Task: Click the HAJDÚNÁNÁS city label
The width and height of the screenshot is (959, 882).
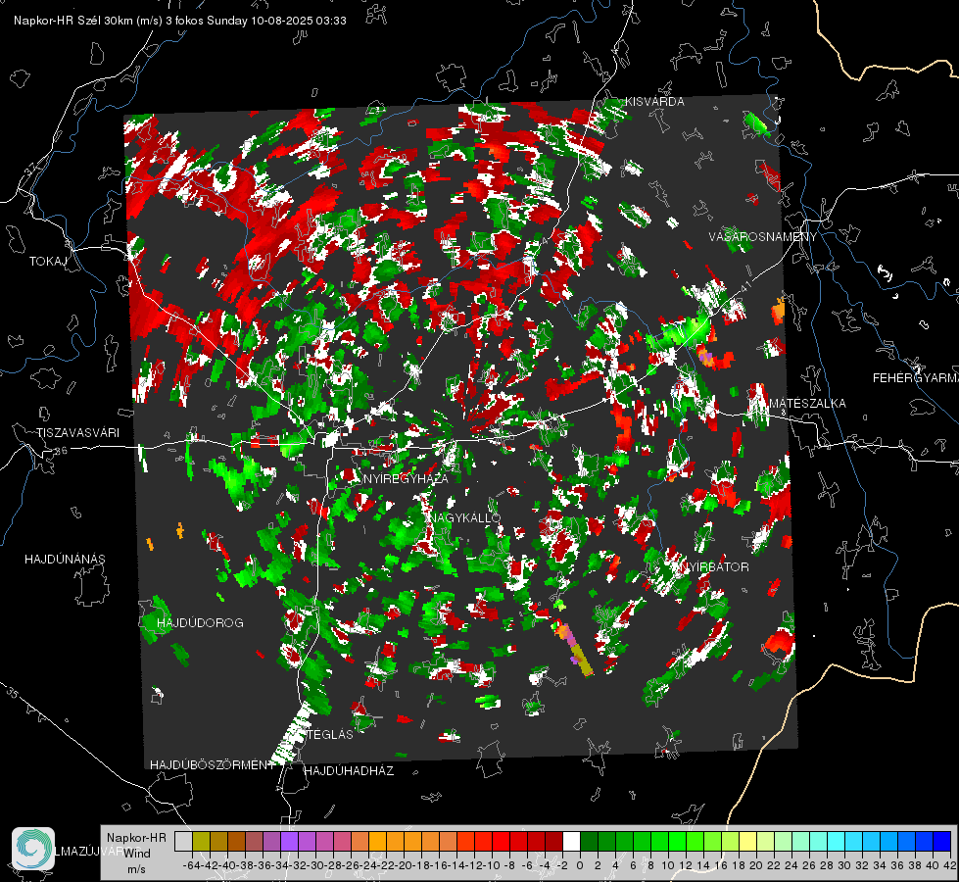Action: click(x=65, y=560)
